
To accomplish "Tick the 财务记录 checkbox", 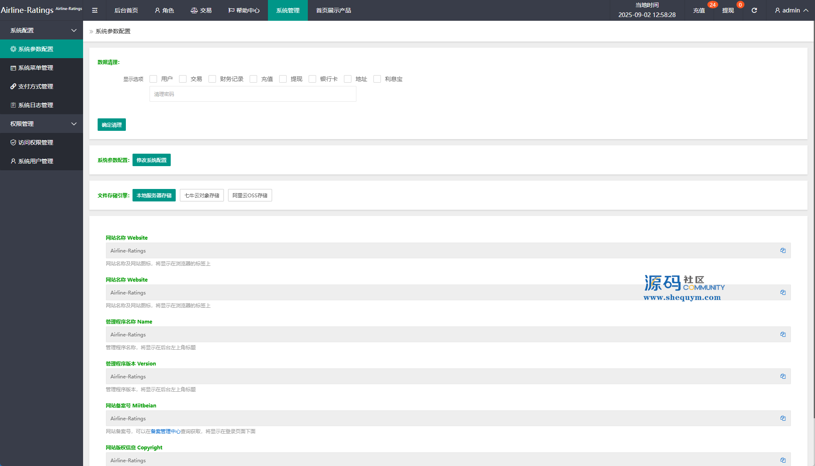I will click(x=212, y=79).
